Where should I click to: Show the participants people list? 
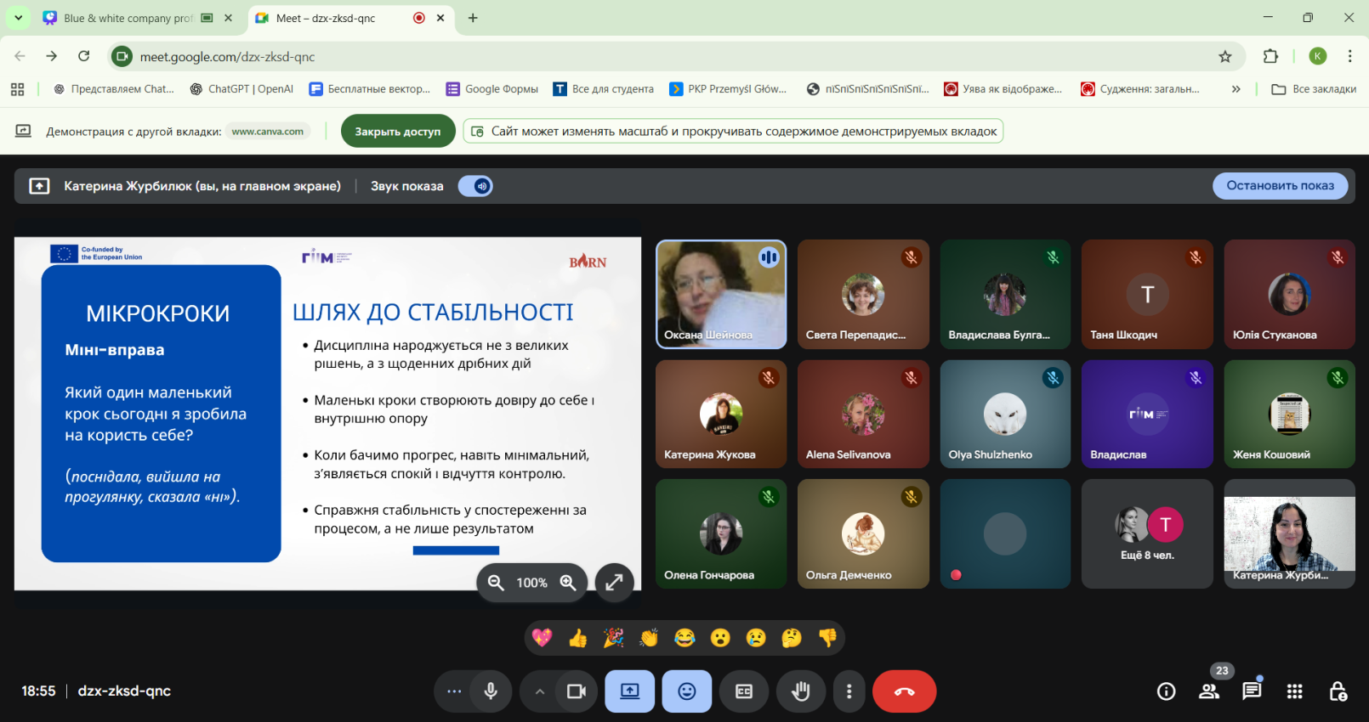click(x=1209, y=691)
